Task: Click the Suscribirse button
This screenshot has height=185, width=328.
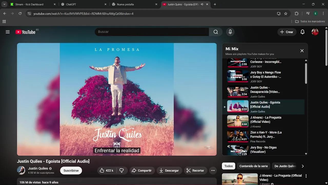Action: 71,171
